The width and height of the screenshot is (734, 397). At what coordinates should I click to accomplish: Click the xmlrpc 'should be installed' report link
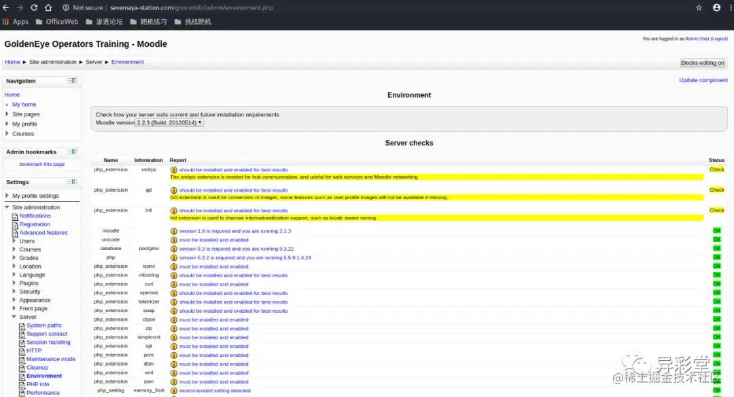[234, 170]
